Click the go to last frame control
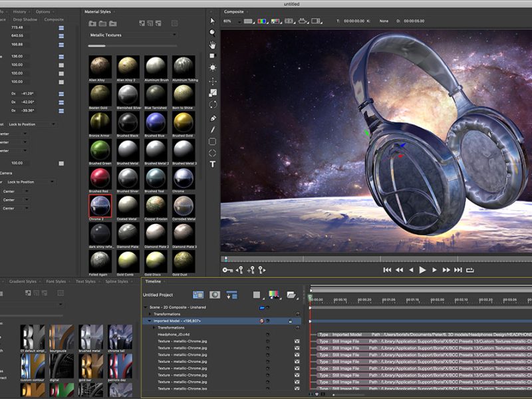532x399 pixels. pyautogui.click(x=458, y=270)
